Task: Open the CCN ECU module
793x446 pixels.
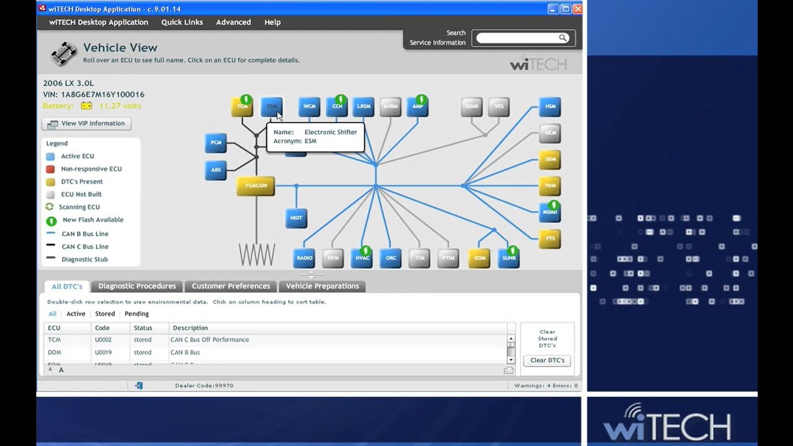Action: pyautogui.click(x=337, y=107)
